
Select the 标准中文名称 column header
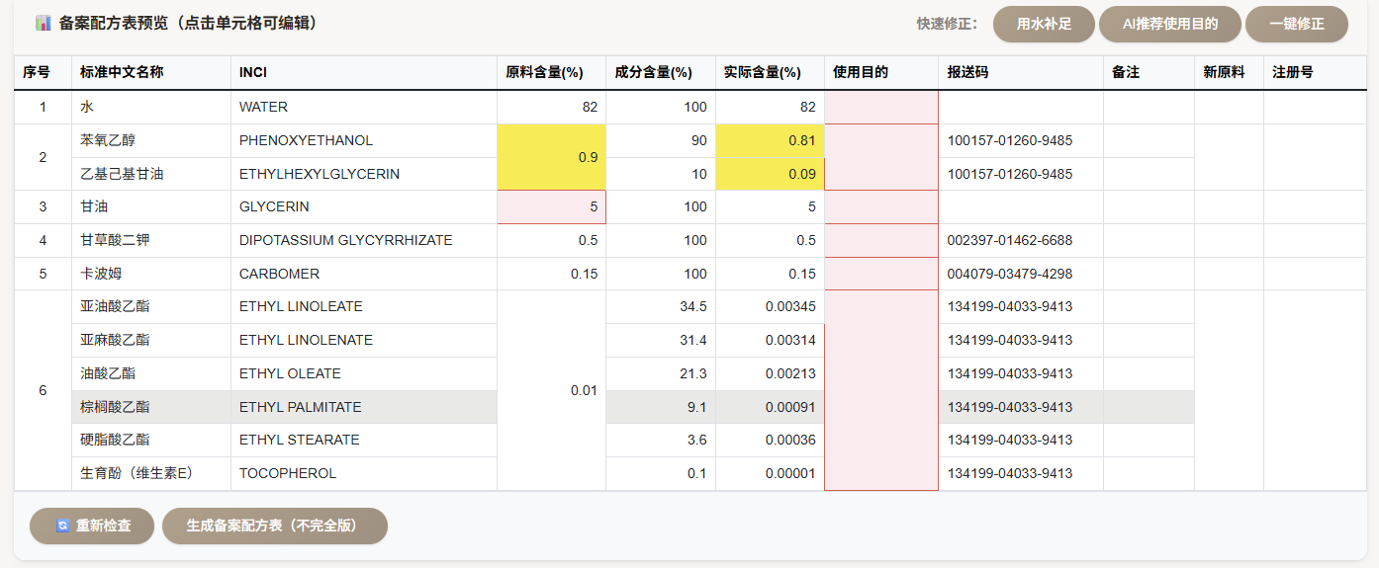click(151, 73)
